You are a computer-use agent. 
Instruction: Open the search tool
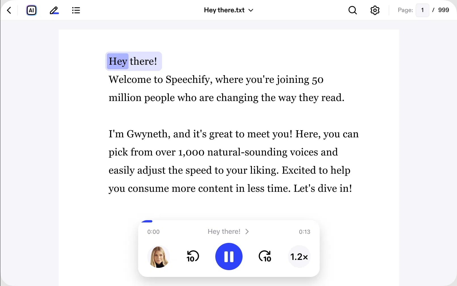[353, 10]
